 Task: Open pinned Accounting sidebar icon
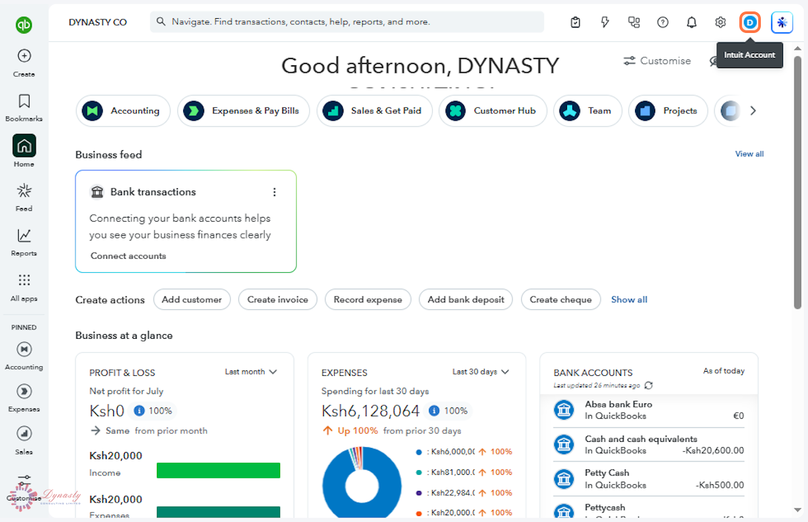(24, 349)
